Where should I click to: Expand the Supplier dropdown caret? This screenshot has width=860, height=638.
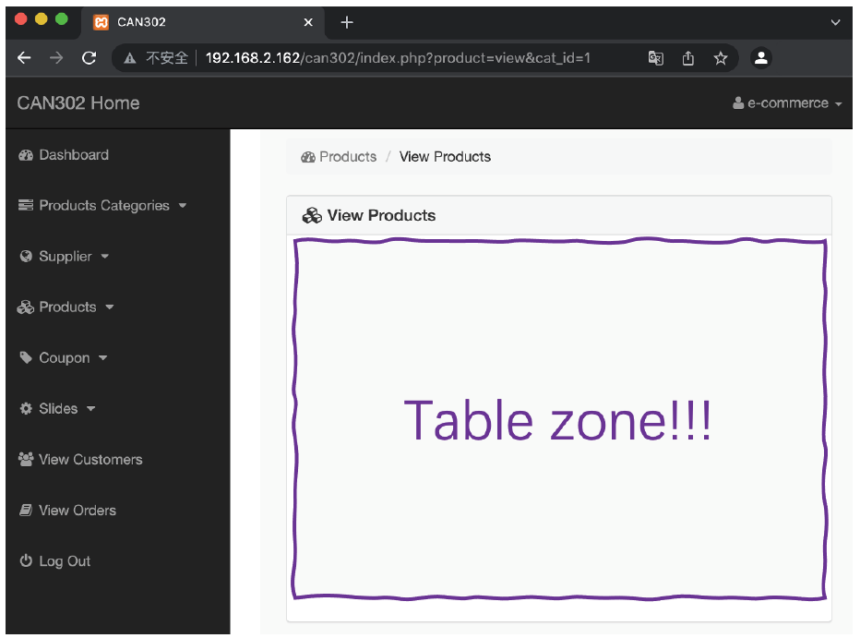(105, 256)
